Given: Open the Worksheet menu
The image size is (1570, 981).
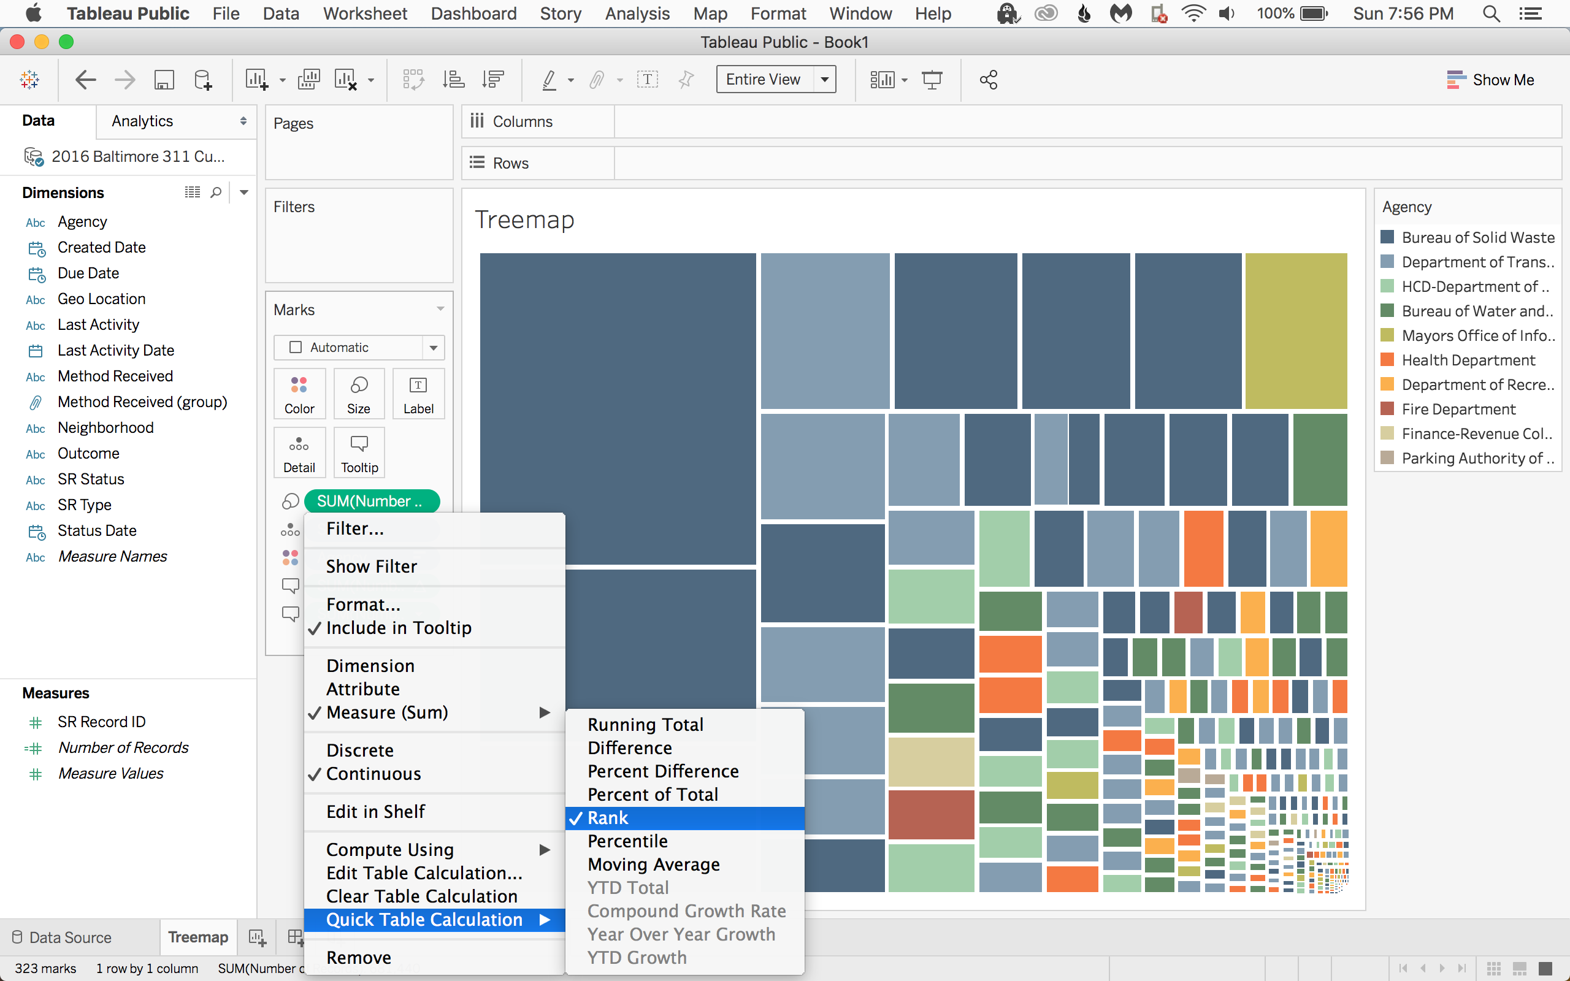Looking at the screenshot, I should 366,13.
